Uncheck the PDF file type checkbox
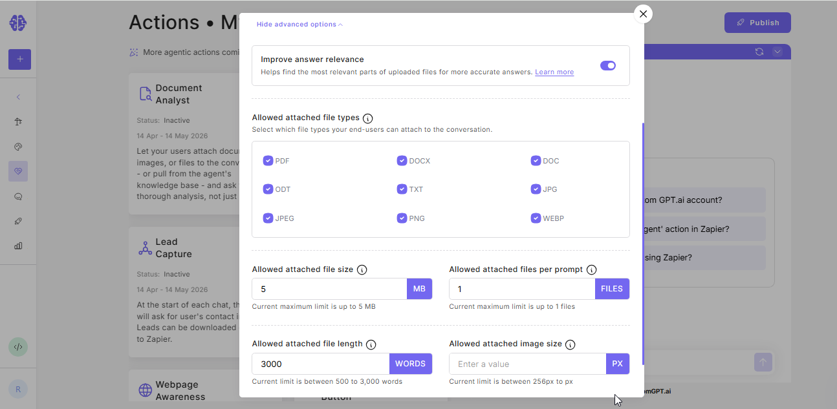 coord(268,161)
